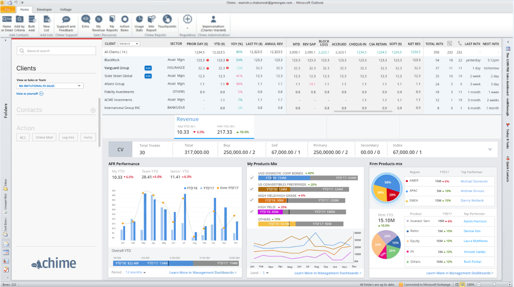Open NA Institutional FX Sales dropdown

50,86
